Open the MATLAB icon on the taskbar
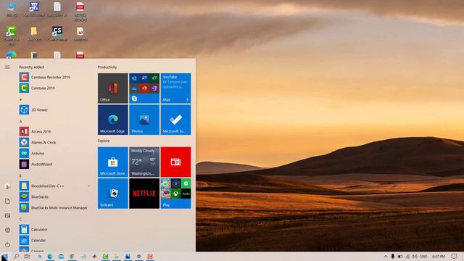464x261 pixels. [94, 256]
